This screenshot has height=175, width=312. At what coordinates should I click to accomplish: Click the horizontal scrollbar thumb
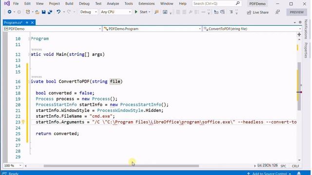point(121,166)
